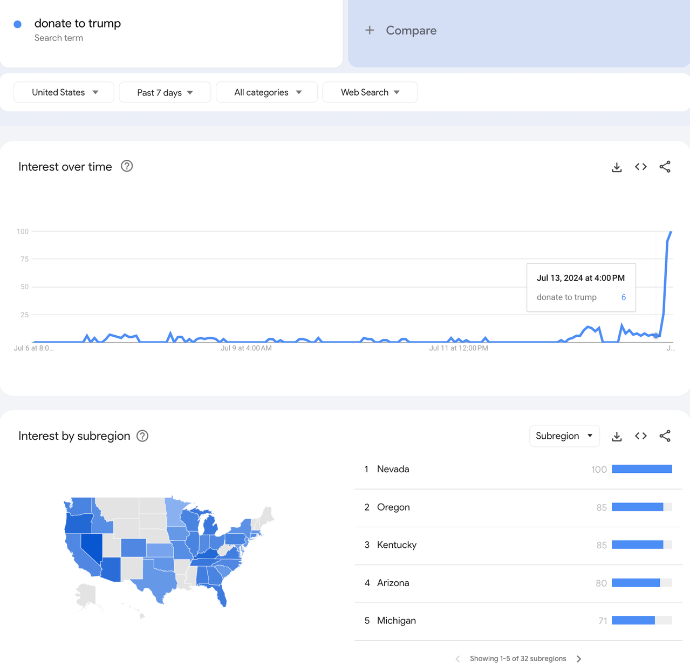Open help for Interest over time
The height and width of the screenshot is (666, 690).
(127, 166)
